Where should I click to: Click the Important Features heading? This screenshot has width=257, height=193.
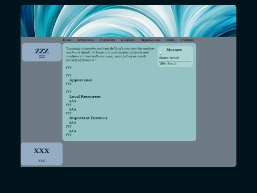(x=88, y=118)
